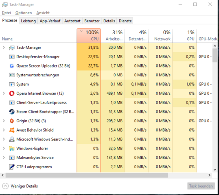Switch to the Details tab

click(x=109, y=21)
